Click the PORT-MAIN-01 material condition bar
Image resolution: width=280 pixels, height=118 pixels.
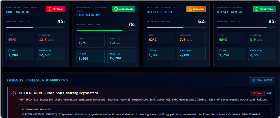point(36,27)
